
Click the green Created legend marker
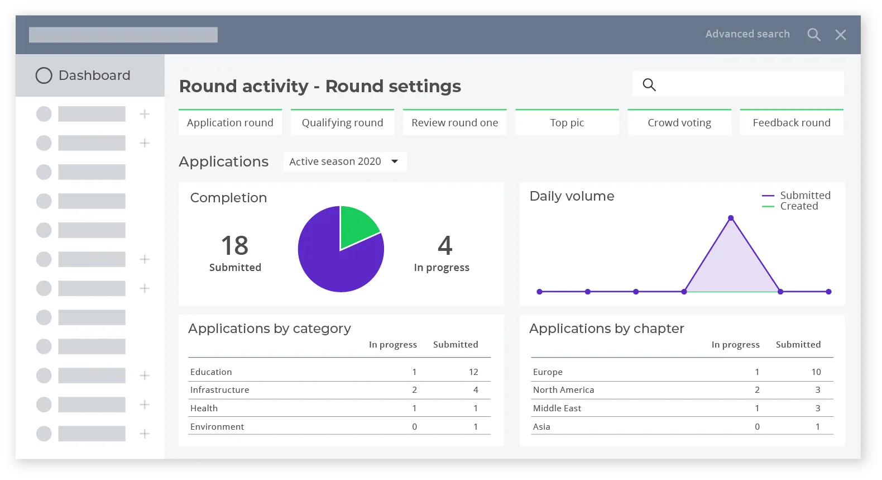tap(768, 206)
